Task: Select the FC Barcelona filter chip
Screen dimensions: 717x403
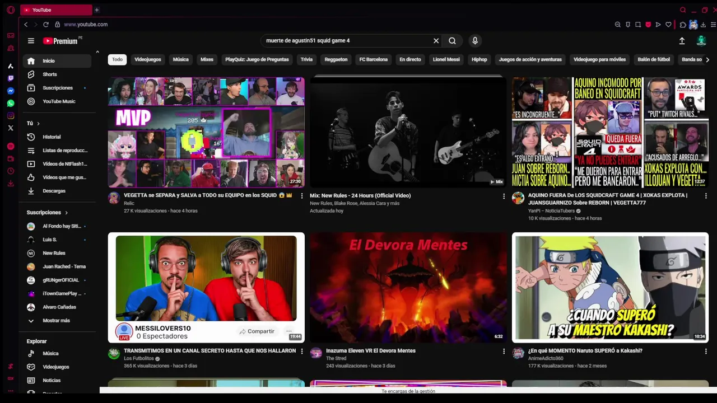Action: (374, 59)
